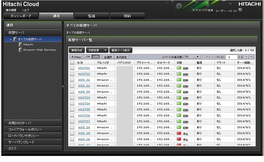This screenshot has width=264, height=162.
Task: Switch filter toggle to ON
Action: 88,57
